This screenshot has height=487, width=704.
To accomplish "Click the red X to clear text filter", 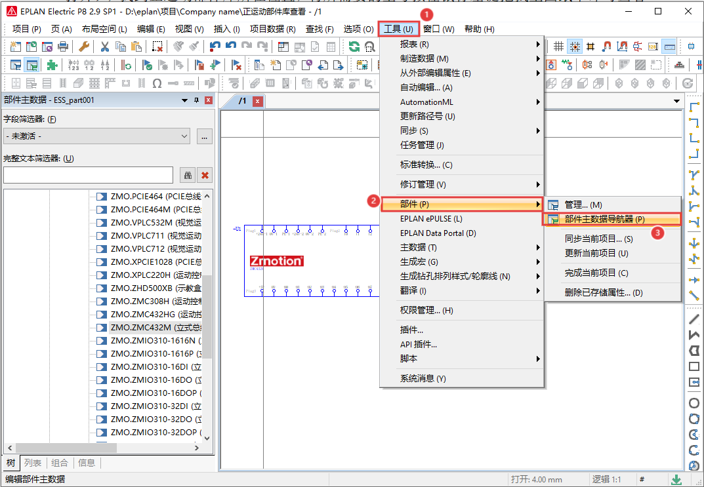I will pyautogui.click(x=203, y=175).
